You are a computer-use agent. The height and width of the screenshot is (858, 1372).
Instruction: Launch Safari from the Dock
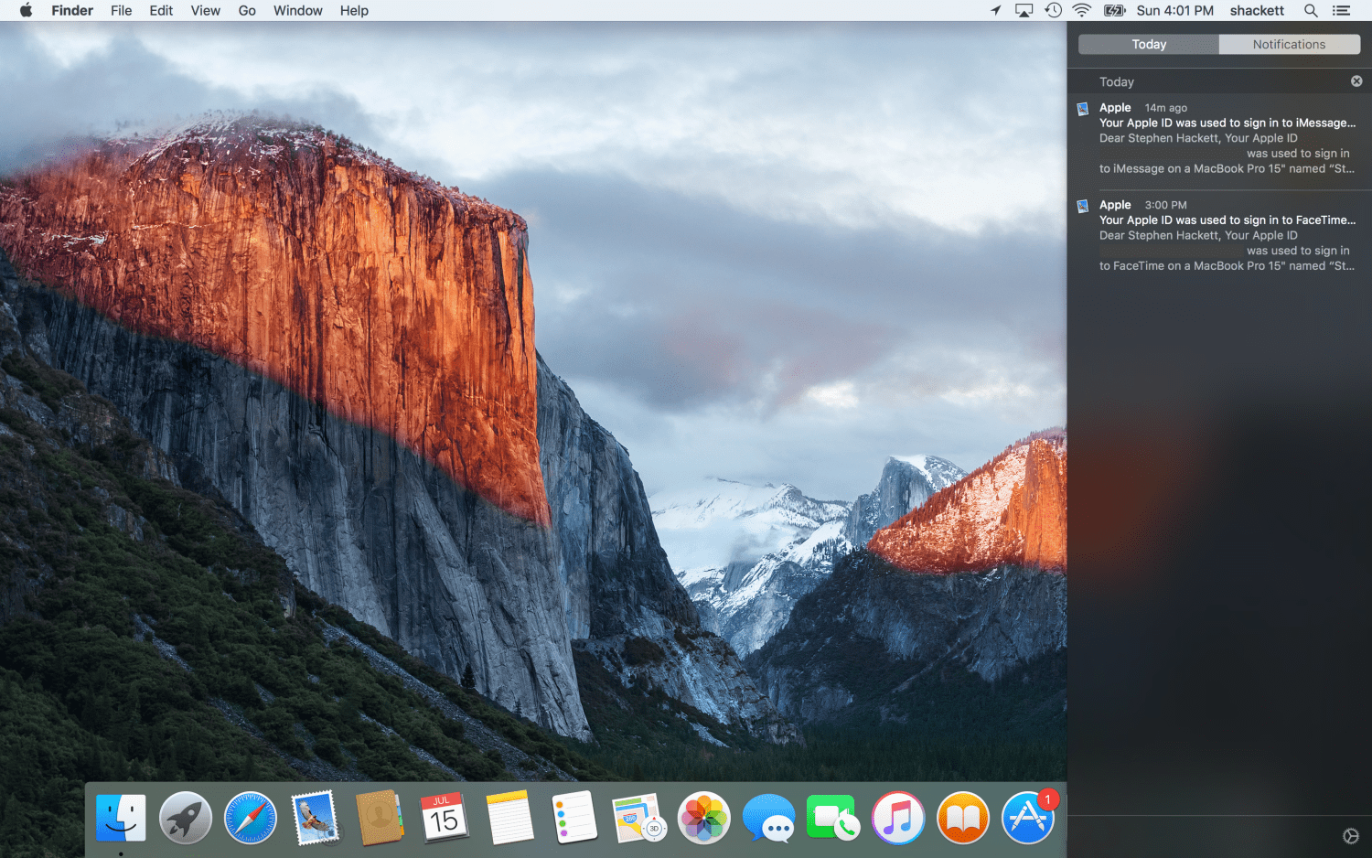[x=251, y=817]
